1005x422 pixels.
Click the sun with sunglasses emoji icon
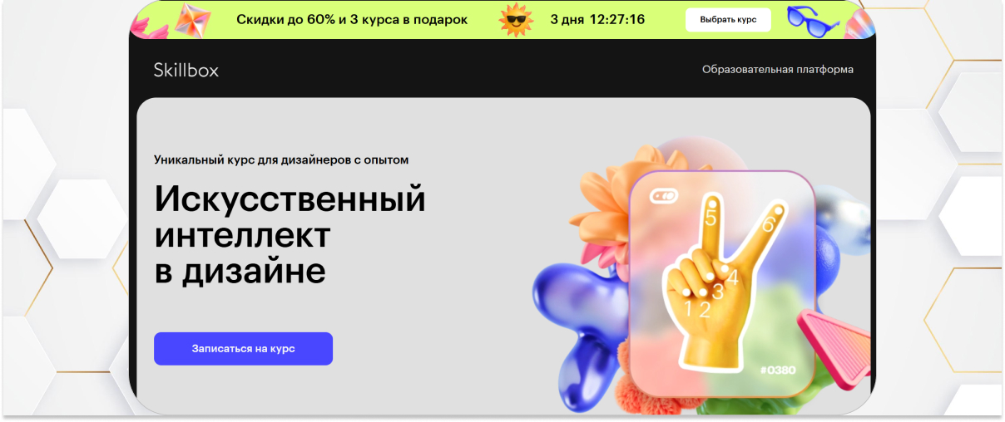tap(516, 20)
